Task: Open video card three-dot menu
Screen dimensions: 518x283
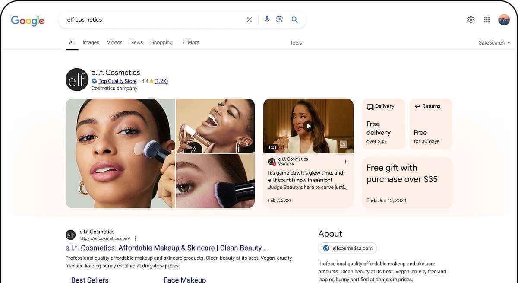Action: [x=345, y=162]
